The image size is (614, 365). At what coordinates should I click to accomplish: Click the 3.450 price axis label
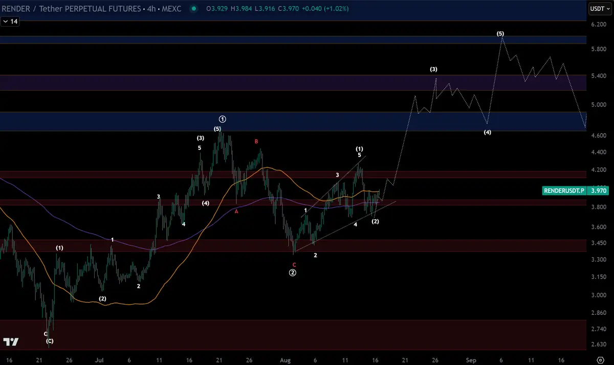tap(599, 244)
